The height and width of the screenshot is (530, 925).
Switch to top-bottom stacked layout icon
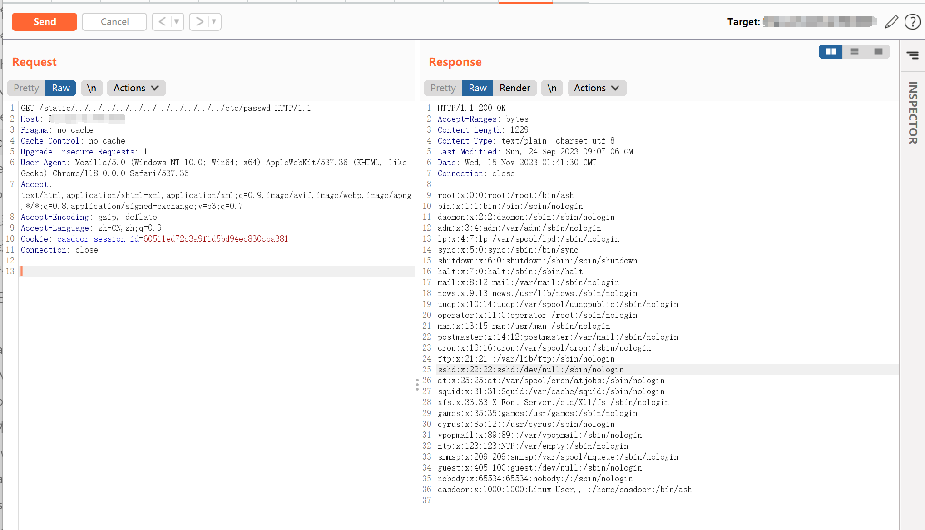point(854,52)
